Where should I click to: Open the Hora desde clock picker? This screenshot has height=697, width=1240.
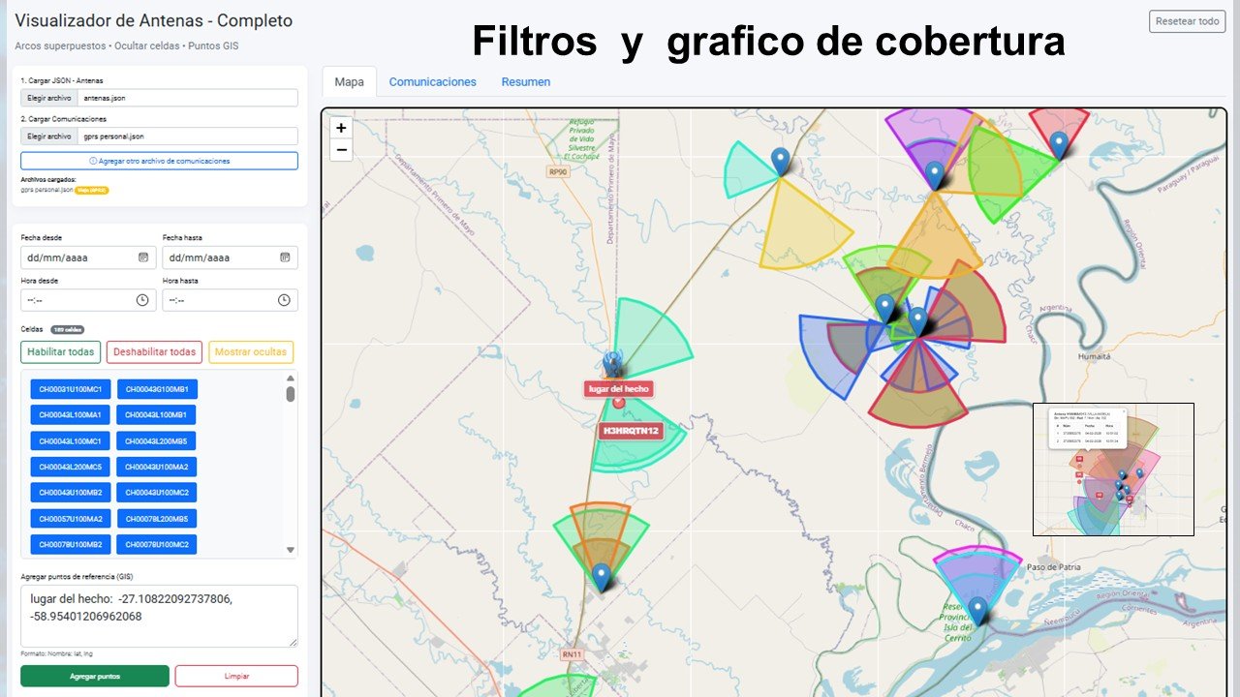142,300
